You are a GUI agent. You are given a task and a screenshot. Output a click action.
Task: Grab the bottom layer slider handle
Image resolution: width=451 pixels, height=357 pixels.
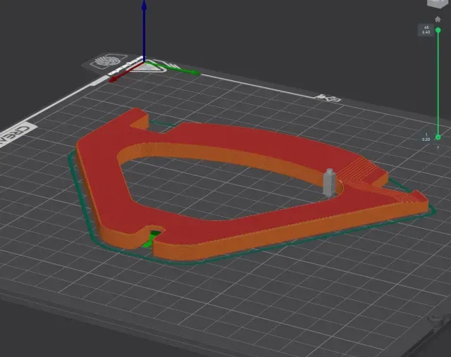coord(438,137)
